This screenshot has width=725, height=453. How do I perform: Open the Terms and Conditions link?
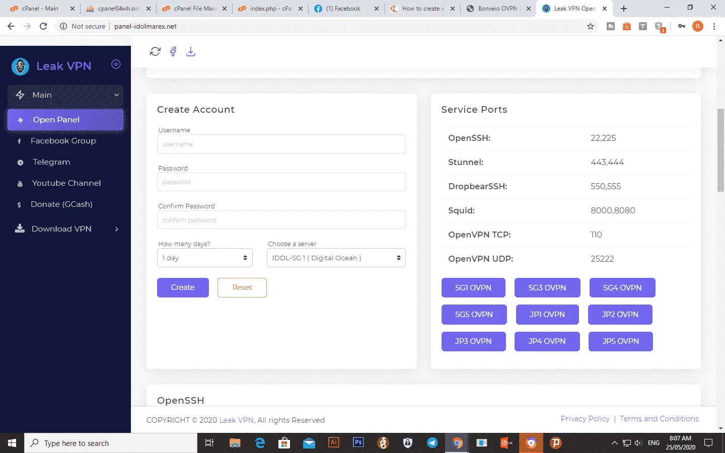659,419
